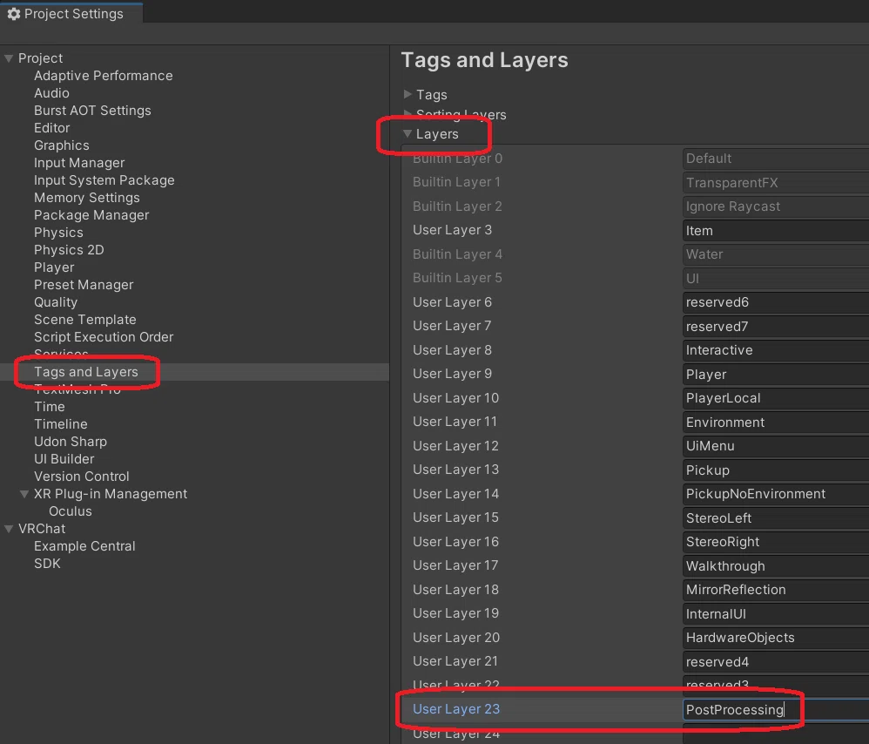This screenshot has height=744, width=869.
Task: Select Quality settings
Action: click(x=56, y=302)
